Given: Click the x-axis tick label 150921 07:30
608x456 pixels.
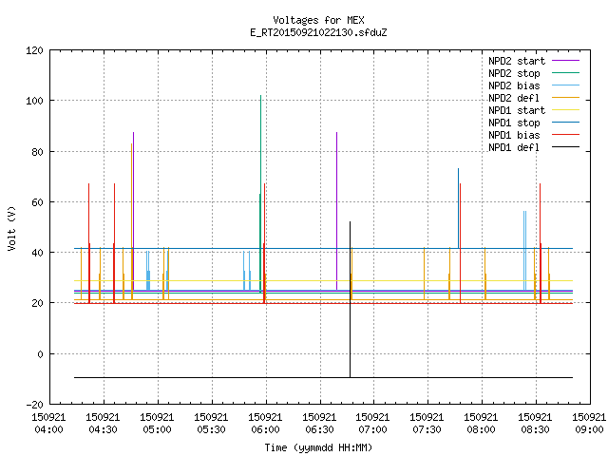Looking at the screenshot, I should (x=427, y=424).
